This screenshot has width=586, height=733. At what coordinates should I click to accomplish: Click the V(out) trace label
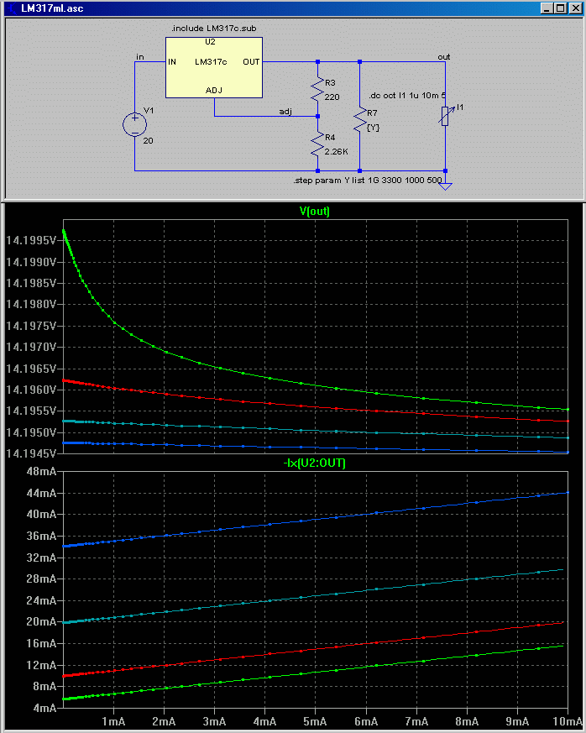(x=315, y=212)
